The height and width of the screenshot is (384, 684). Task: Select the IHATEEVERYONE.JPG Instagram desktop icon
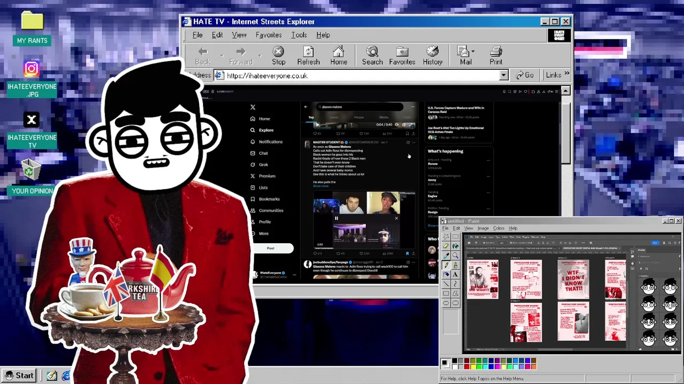click(x=32, y=79)
